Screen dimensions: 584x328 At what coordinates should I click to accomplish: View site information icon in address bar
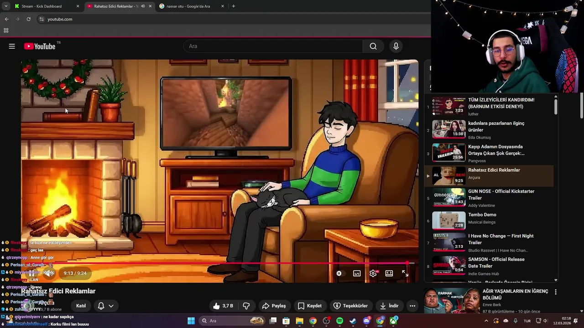coord(42,19)
